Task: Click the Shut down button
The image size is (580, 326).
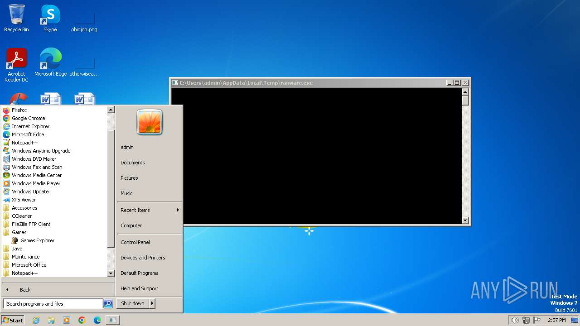Action: 133,303
